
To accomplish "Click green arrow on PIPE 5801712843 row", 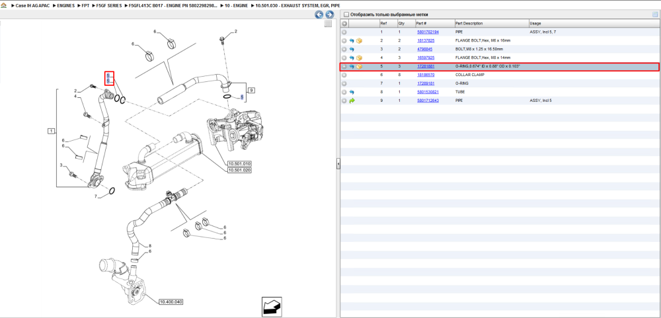I will pos(352,100).
